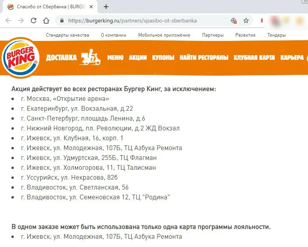
Task: Click the Яндекс extension icon
Action: click(x=261, y=20)
